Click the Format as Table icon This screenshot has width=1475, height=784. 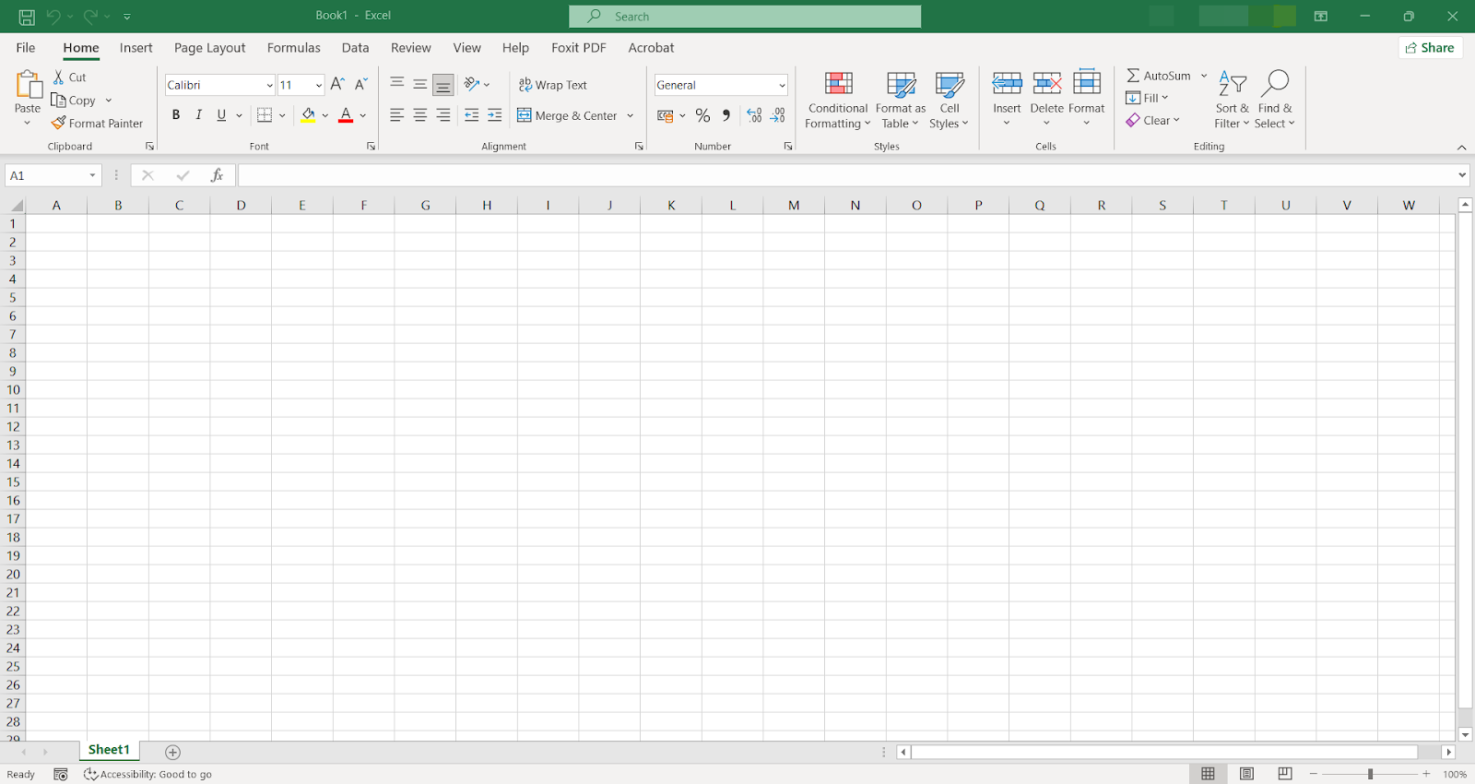pos(901,84)
